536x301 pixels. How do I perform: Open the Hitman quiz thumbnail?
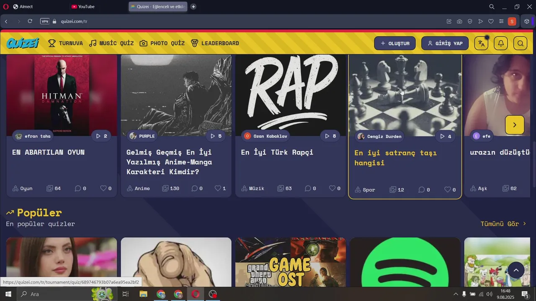click(62, 95)
